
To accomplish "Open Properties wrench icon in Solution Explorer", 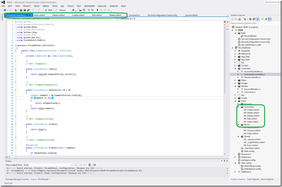I will click(266, 19).
